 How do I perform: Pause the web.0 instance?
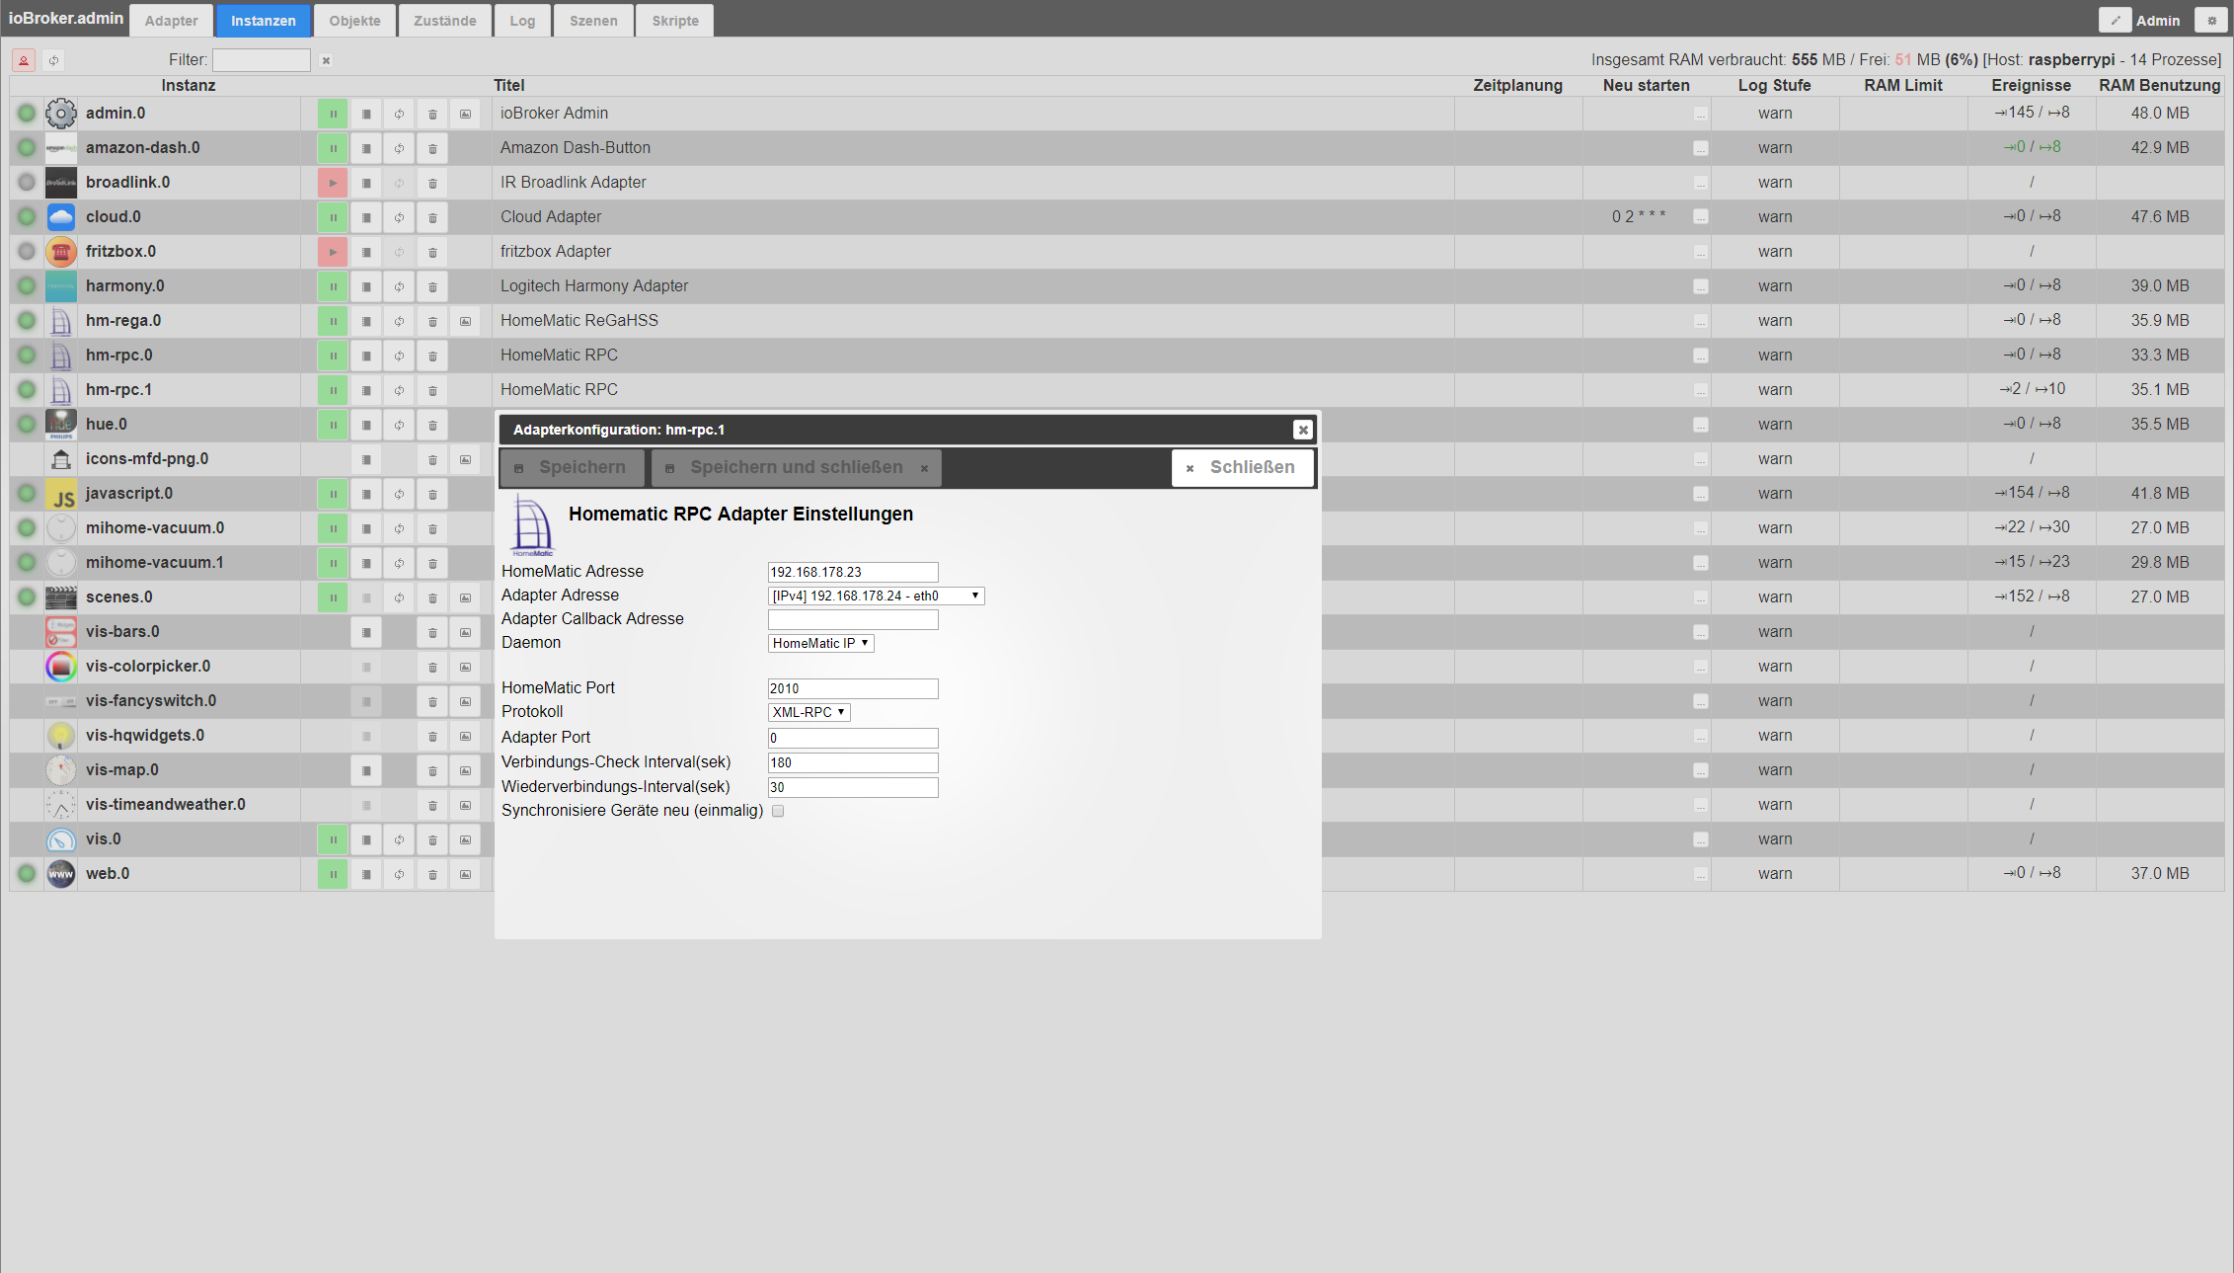(333, 874)
